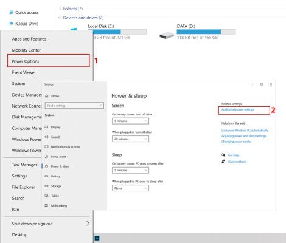Screen dimensions: 286x243
Task: Click the Give feedback person icon
Action: (x=223, y=162)
